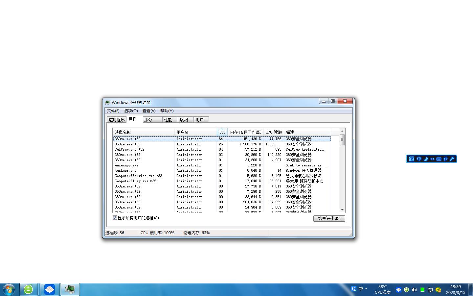
Task: Switch to the 服务 tab
Action: [152, 120]
